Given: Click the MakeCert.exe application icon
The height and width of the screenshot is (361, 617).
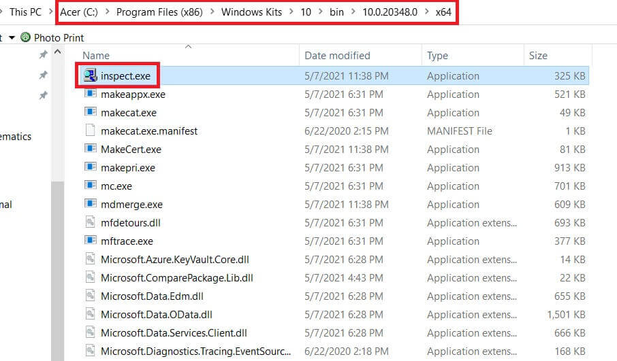Looking at the screenshot, I should click(90, 148).
